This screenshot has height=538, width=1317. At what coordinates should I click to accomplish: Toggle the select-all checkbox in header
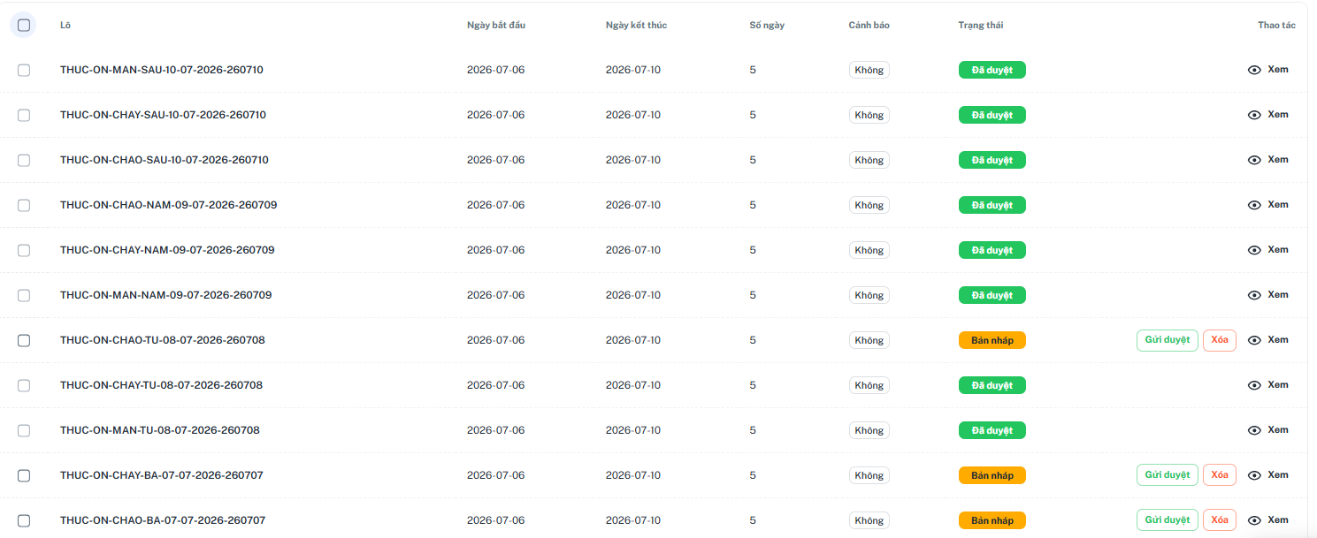point(24,25)
